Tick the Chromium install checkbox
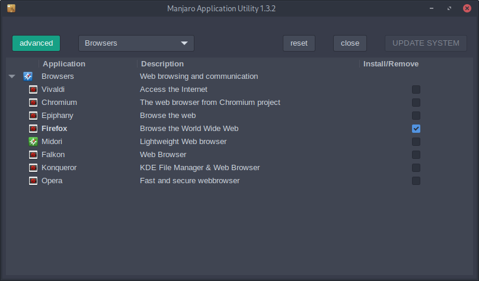Screen dimensions: 479x281 (416, 103)
